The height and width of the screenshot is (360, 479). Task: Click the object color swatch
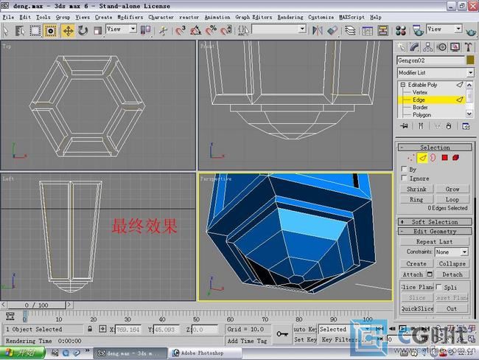(x=470, y=60)
